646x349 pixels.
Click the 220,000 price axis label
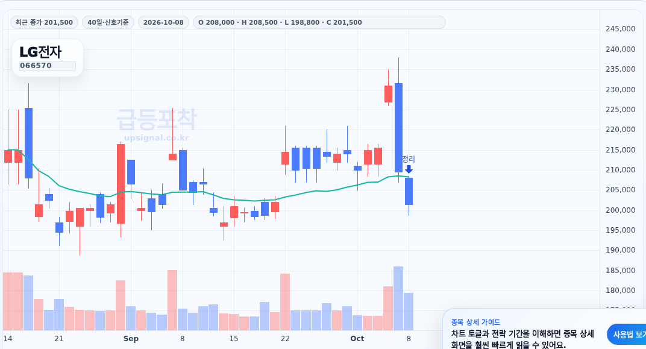pyautogui.click(x=621, y=130)
